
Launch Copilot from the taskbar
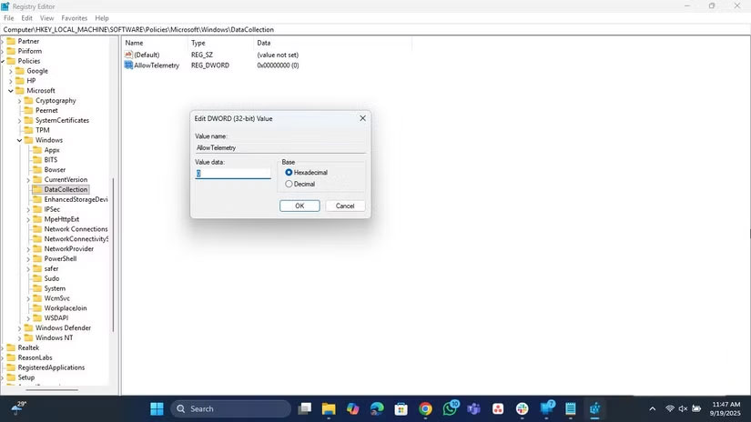(353, 408)
